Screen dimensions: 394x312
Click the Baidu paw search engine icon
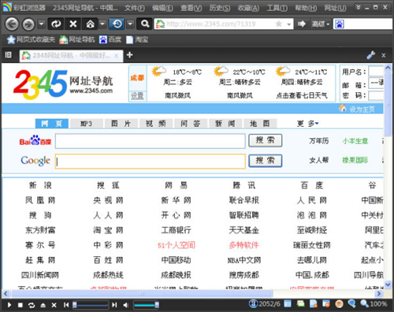click(x=340, y=24)
